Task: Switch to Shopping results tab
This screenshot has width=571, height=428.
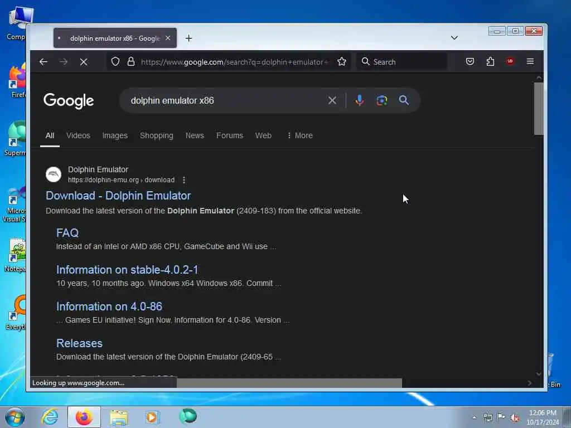Action: pyautogui.click(x=157, y=135)
